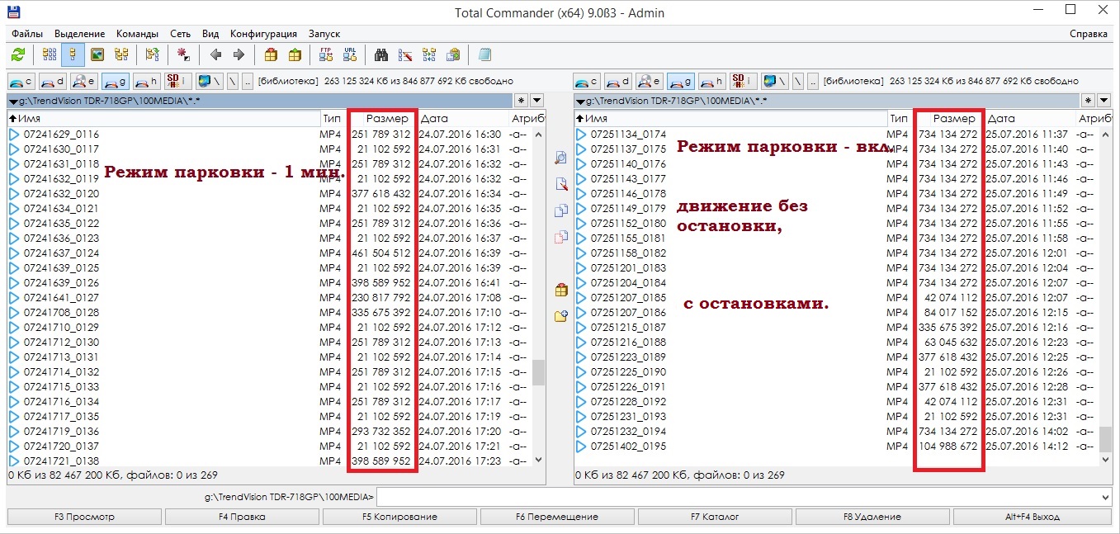The height and width of the screenshot is (534, 1120).
Task: Toggle brief view mode in toolbar
Action: pos(50,55)
